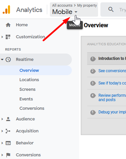Image resolution: width=126 pixels, height=159 pixels.
Task: Click the Customization dashboard grid icon
Action: (x=8, y=37)
